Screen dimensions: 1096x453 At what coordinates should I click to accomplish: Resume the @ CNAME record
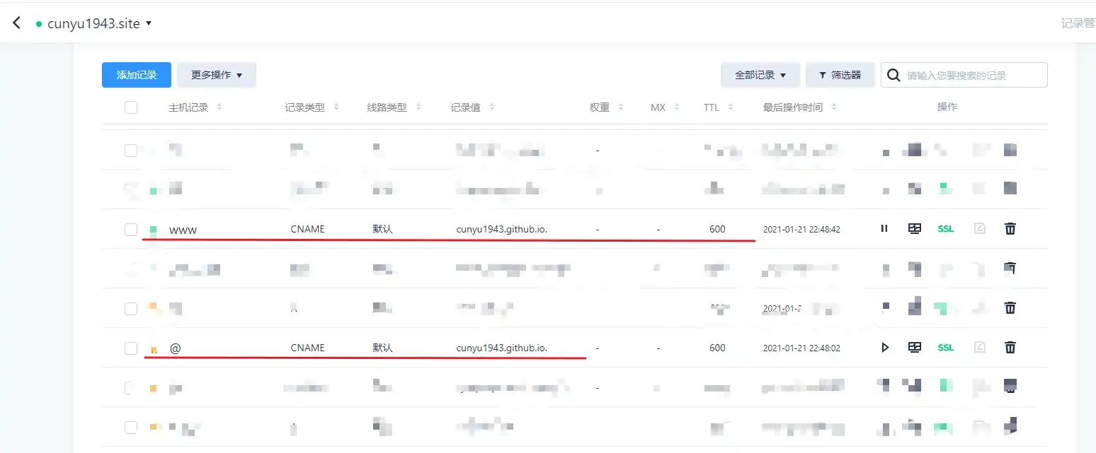(x=884, y=348)
